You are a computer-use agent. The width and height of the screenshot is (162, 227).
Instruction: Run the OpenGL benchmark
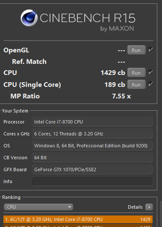point(136,50)
